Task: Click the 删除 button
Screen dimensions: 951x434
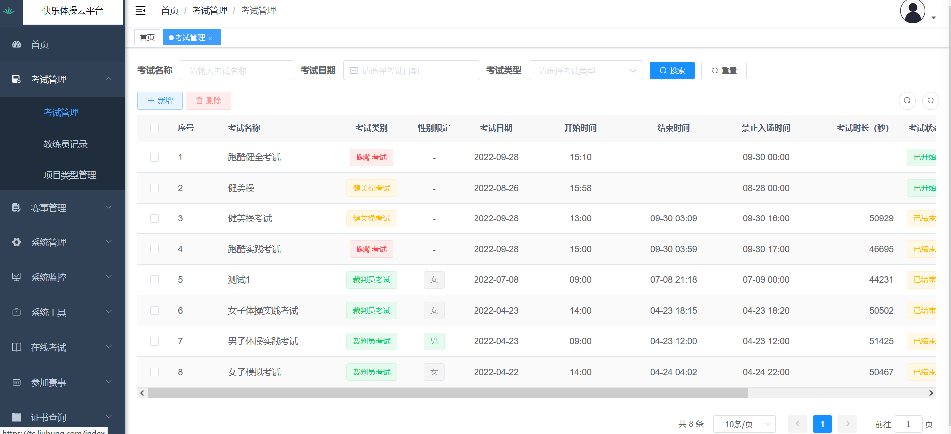Action: point(208,101)
